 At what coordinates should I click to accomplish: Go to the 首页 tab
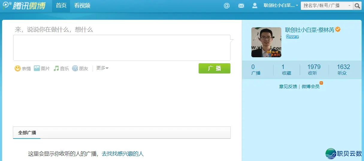[x=61, y=6]
